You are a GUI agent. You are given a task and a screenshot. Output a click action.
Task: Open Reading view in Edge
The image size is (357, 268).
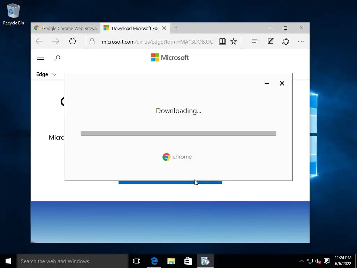point(222,41)
